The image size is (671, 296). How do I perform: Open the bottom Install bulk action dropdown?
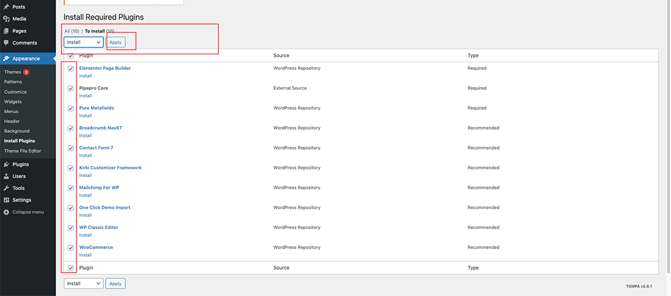(x=83, y=284)
